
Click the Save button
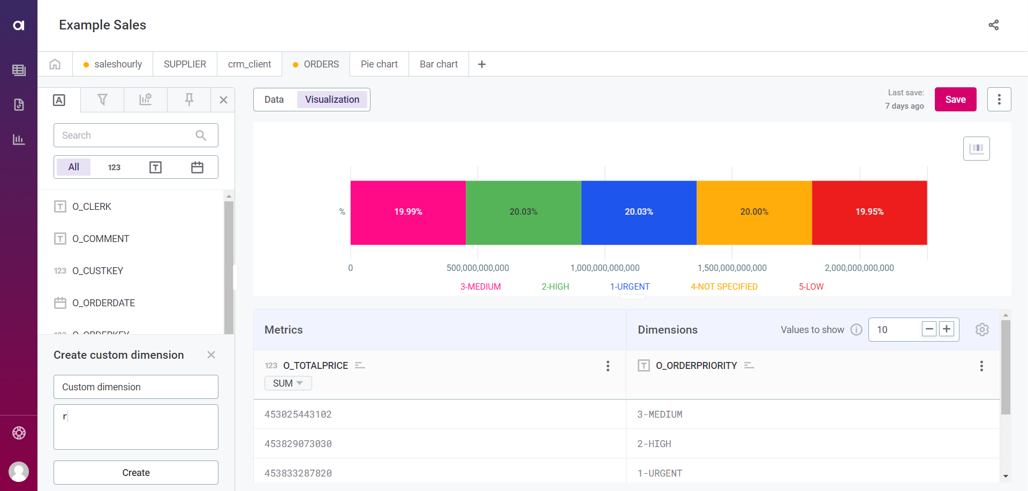955,100
